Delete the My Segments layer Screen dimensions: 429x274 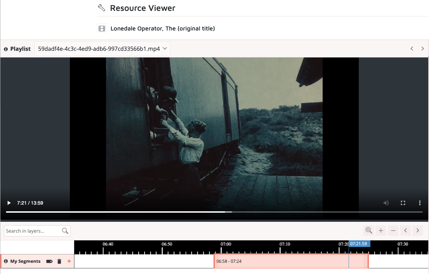(x=59, y=261)
